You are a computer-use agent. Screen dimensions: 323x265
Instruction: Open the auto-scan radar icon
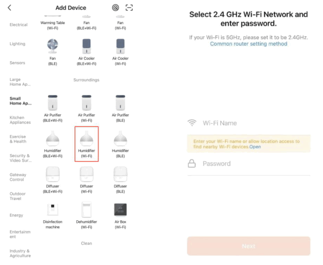pyautogui.click(x=115, y=8)
